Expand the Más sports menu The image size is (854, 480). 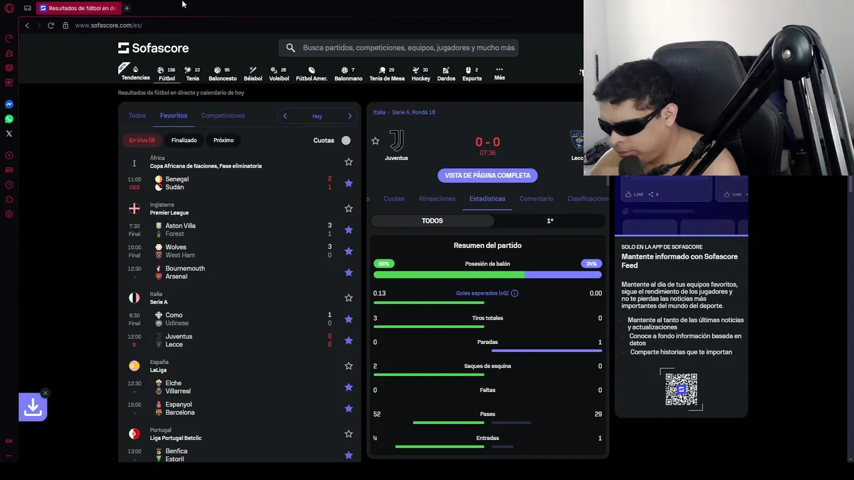click(x=499, y=73)
